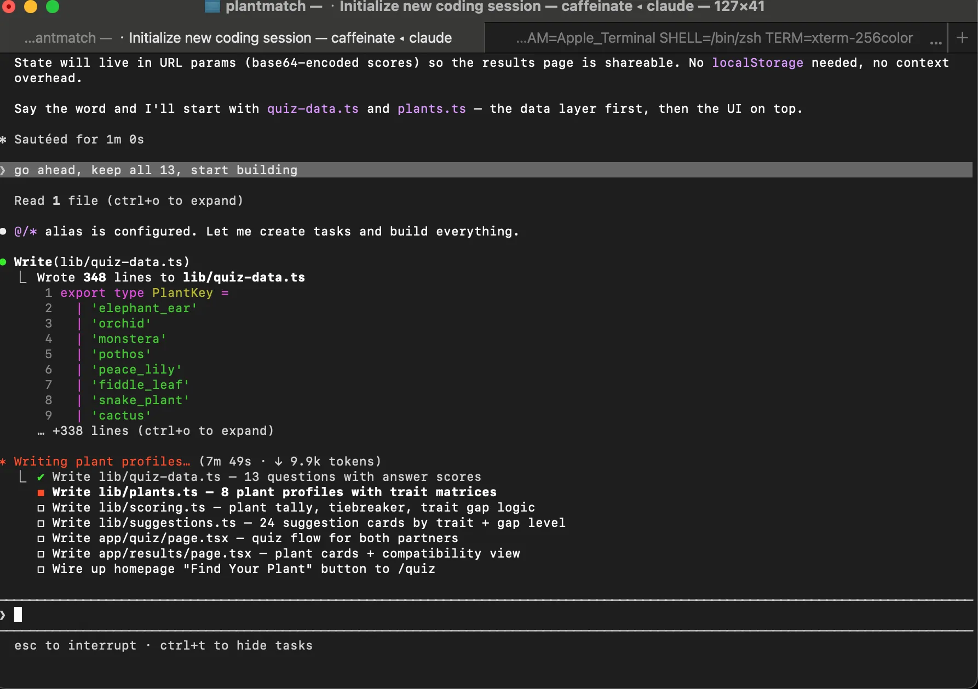Click 'Write(lib/quiz-data.ts)' tool call heading

click(102, 262)
